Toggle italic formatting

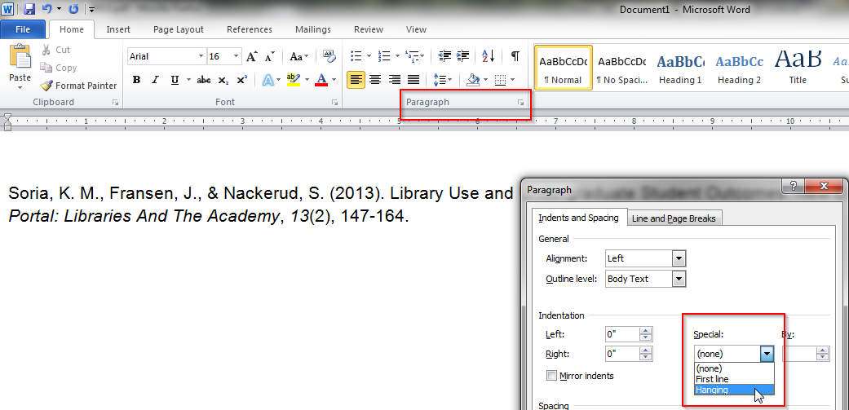[156, 80]
